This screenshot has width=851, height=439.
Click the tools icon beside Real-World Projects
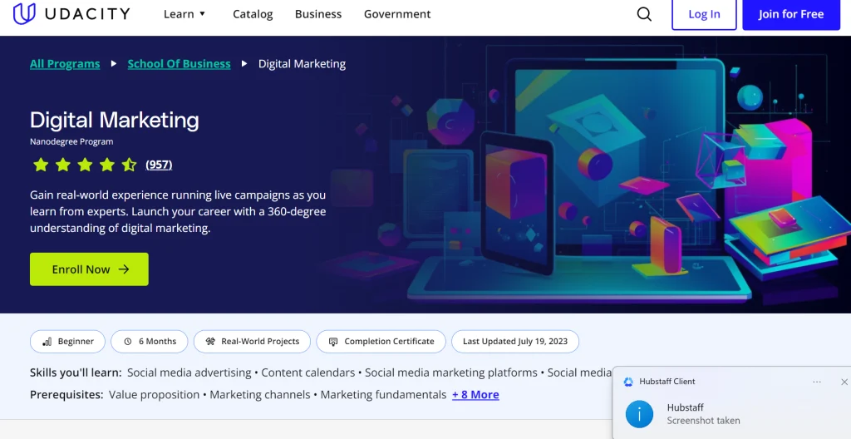210,342
